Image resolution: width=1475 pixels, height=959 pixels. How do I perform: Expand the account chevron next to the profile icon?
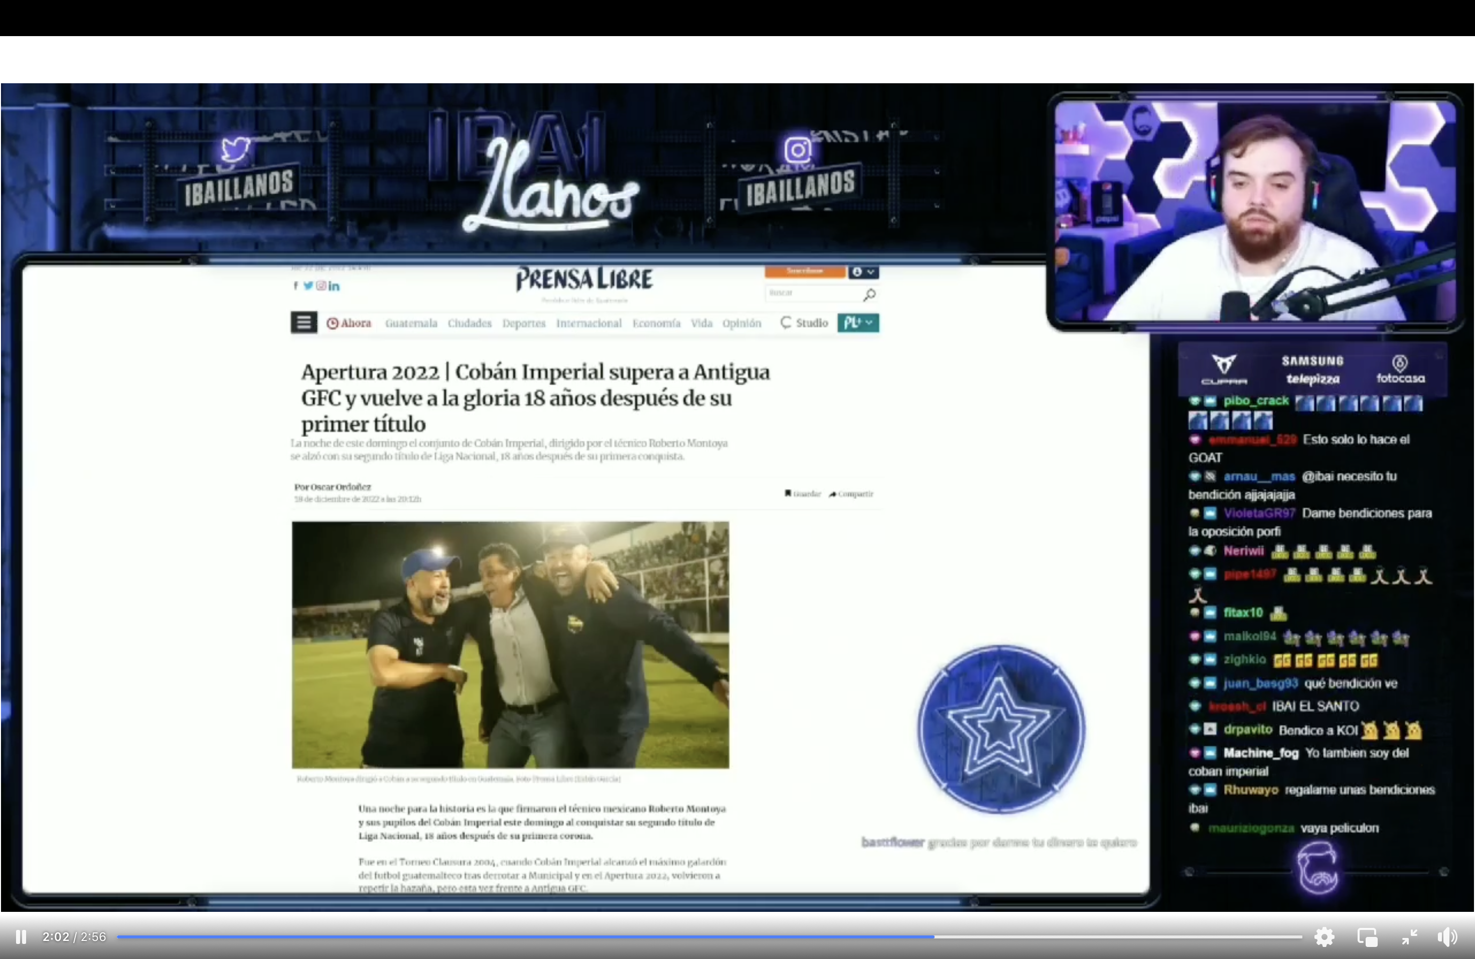coord(871,272)
